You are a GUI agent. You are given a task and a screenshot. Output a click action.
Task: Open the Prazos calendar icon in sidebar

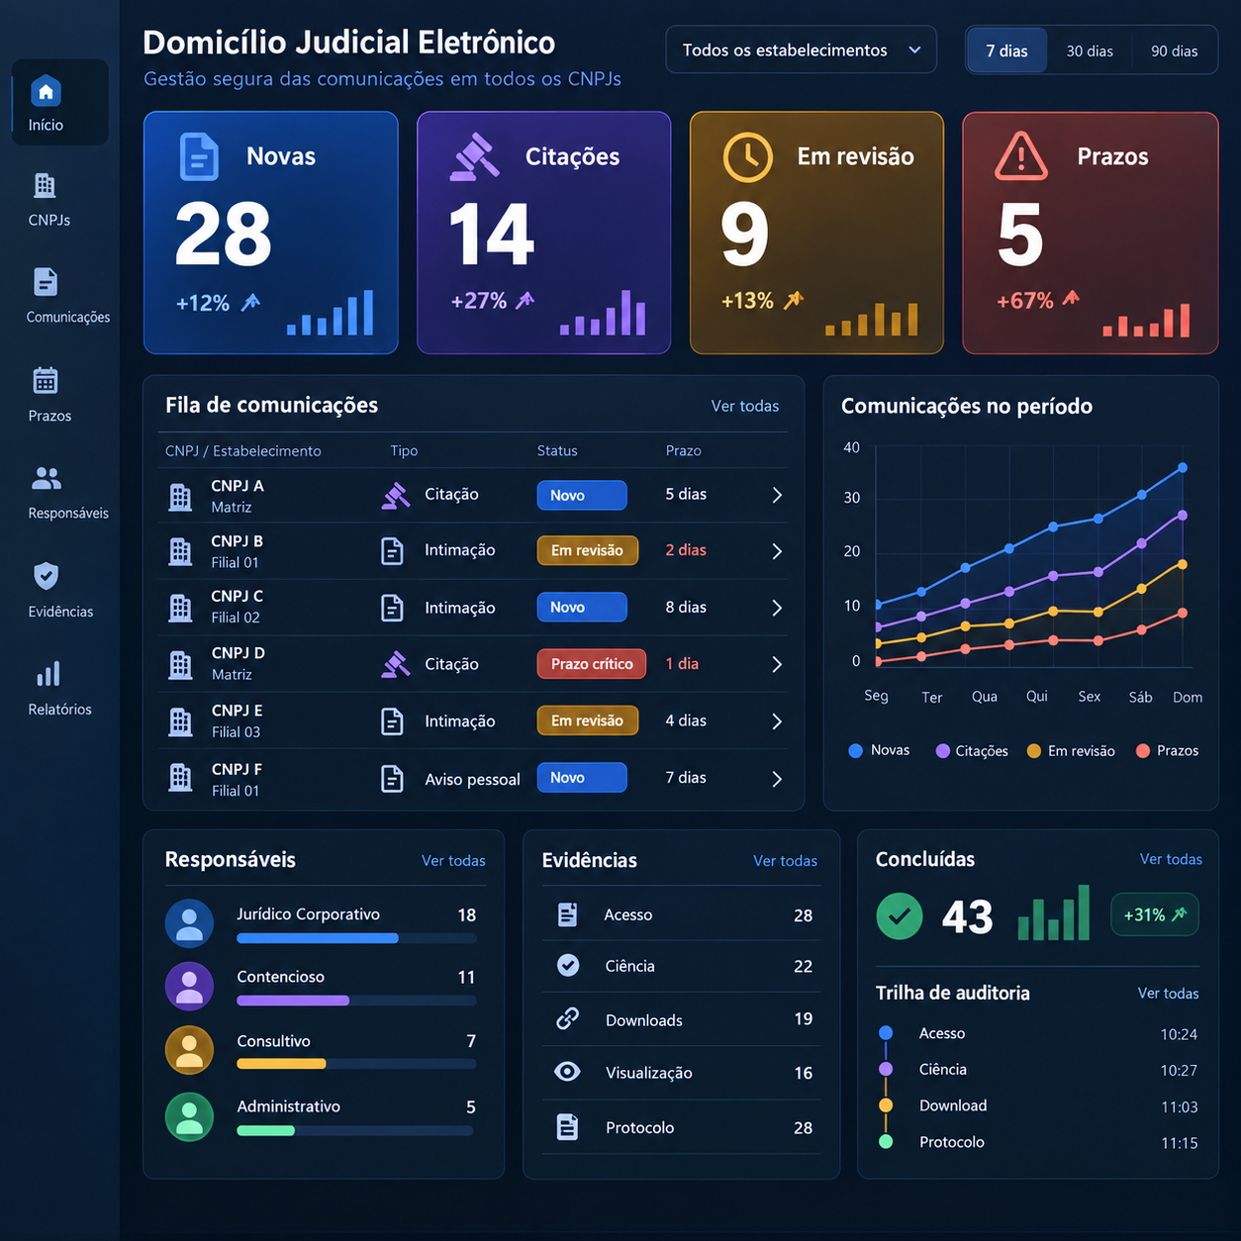tap(46, 380)
